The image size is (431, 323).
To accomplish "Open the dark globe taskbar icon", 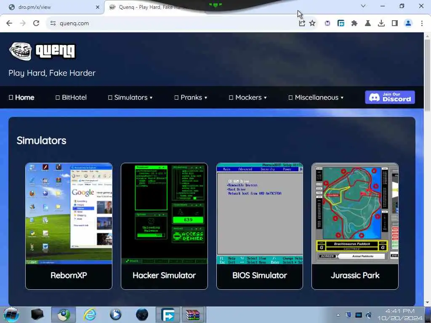I will click(142, 315).
